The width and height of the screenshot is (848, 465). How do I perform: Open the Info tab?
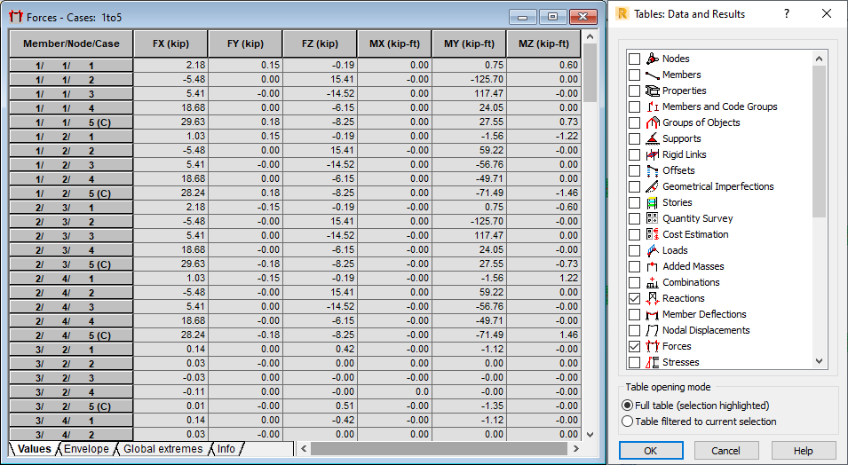click(226, 449)
